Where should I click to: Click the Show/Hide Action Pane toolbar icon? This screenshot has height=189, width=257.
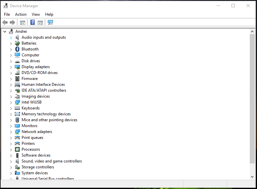[x=40, y=23]
